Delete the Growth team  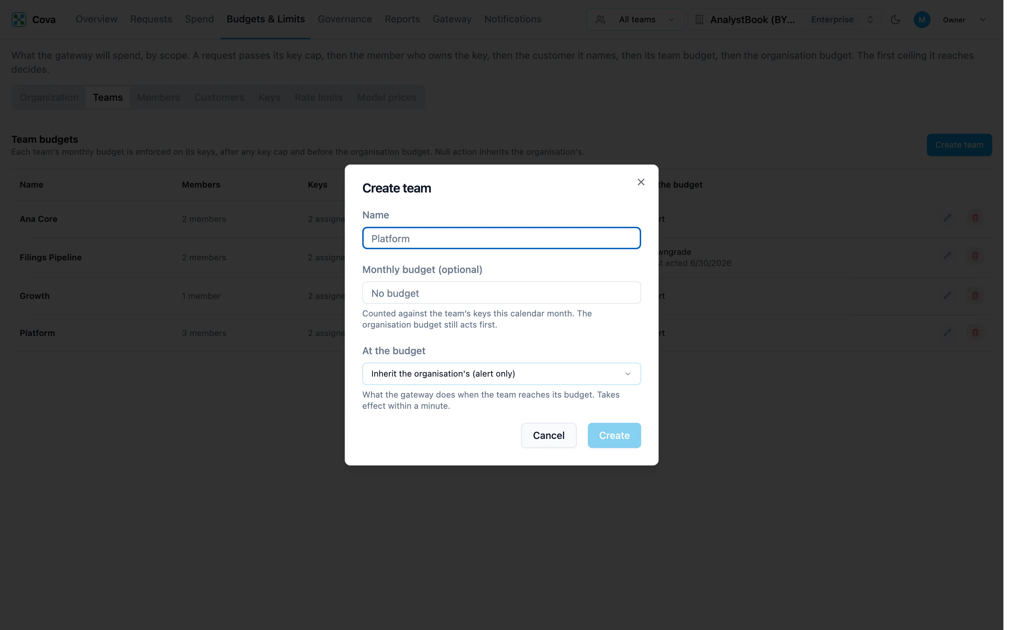coord(975,295)
